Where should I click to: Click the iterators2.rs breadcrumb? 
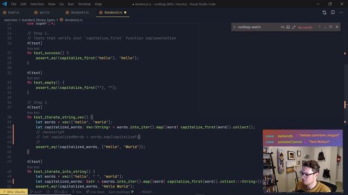(x=74, y=20)
